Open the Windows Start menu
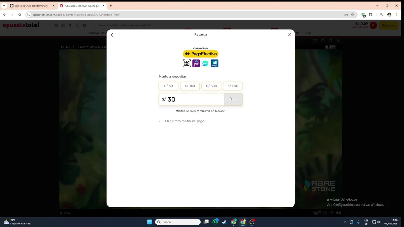Image resolution: width=404 pixels, height=227 pixels. click(150, 222)
